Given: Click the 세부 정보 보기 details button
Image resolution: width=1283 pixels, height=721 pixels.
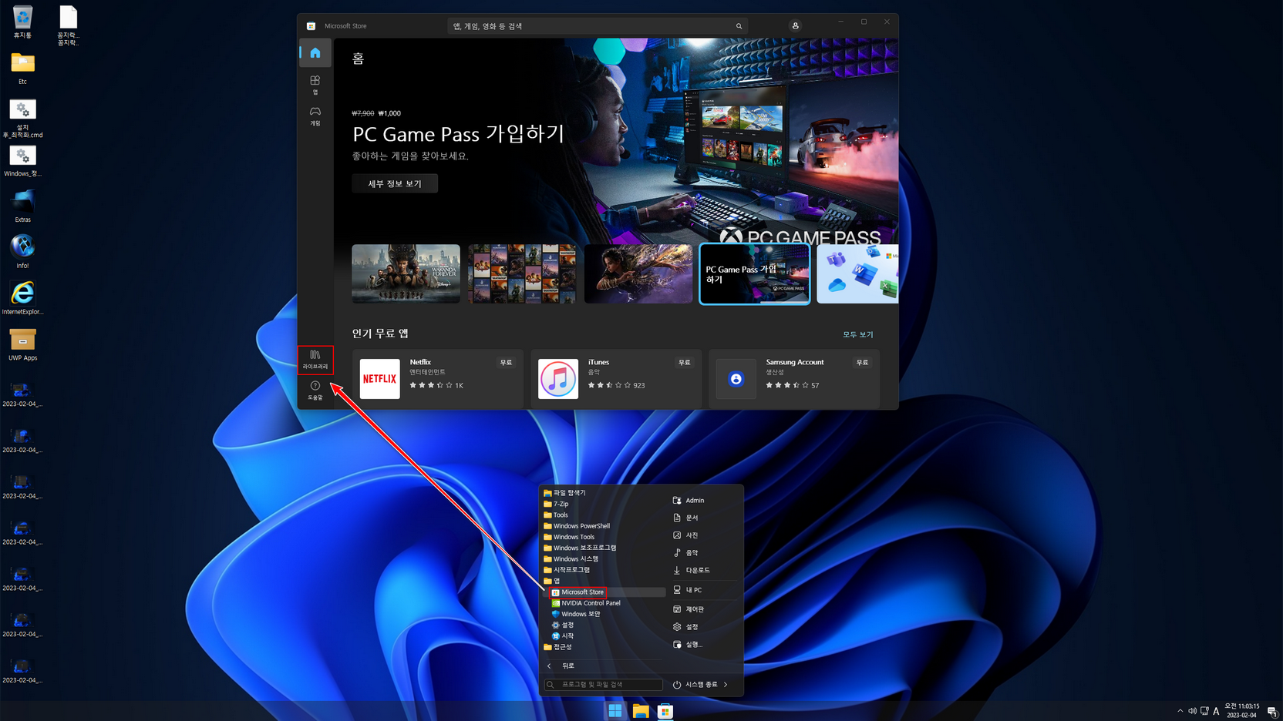Looking at the screenshot, I should [x=395, y=183].
